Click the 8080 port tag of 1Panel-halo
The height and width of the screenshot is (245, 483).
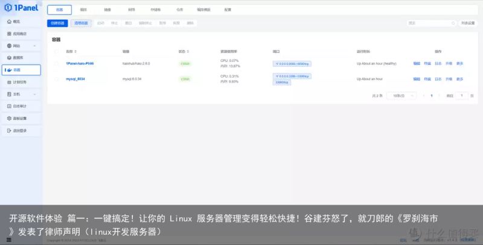(292, 64)
